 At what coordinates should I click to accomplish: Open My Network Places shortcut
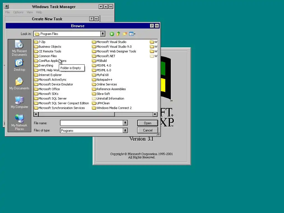point(19,122)
